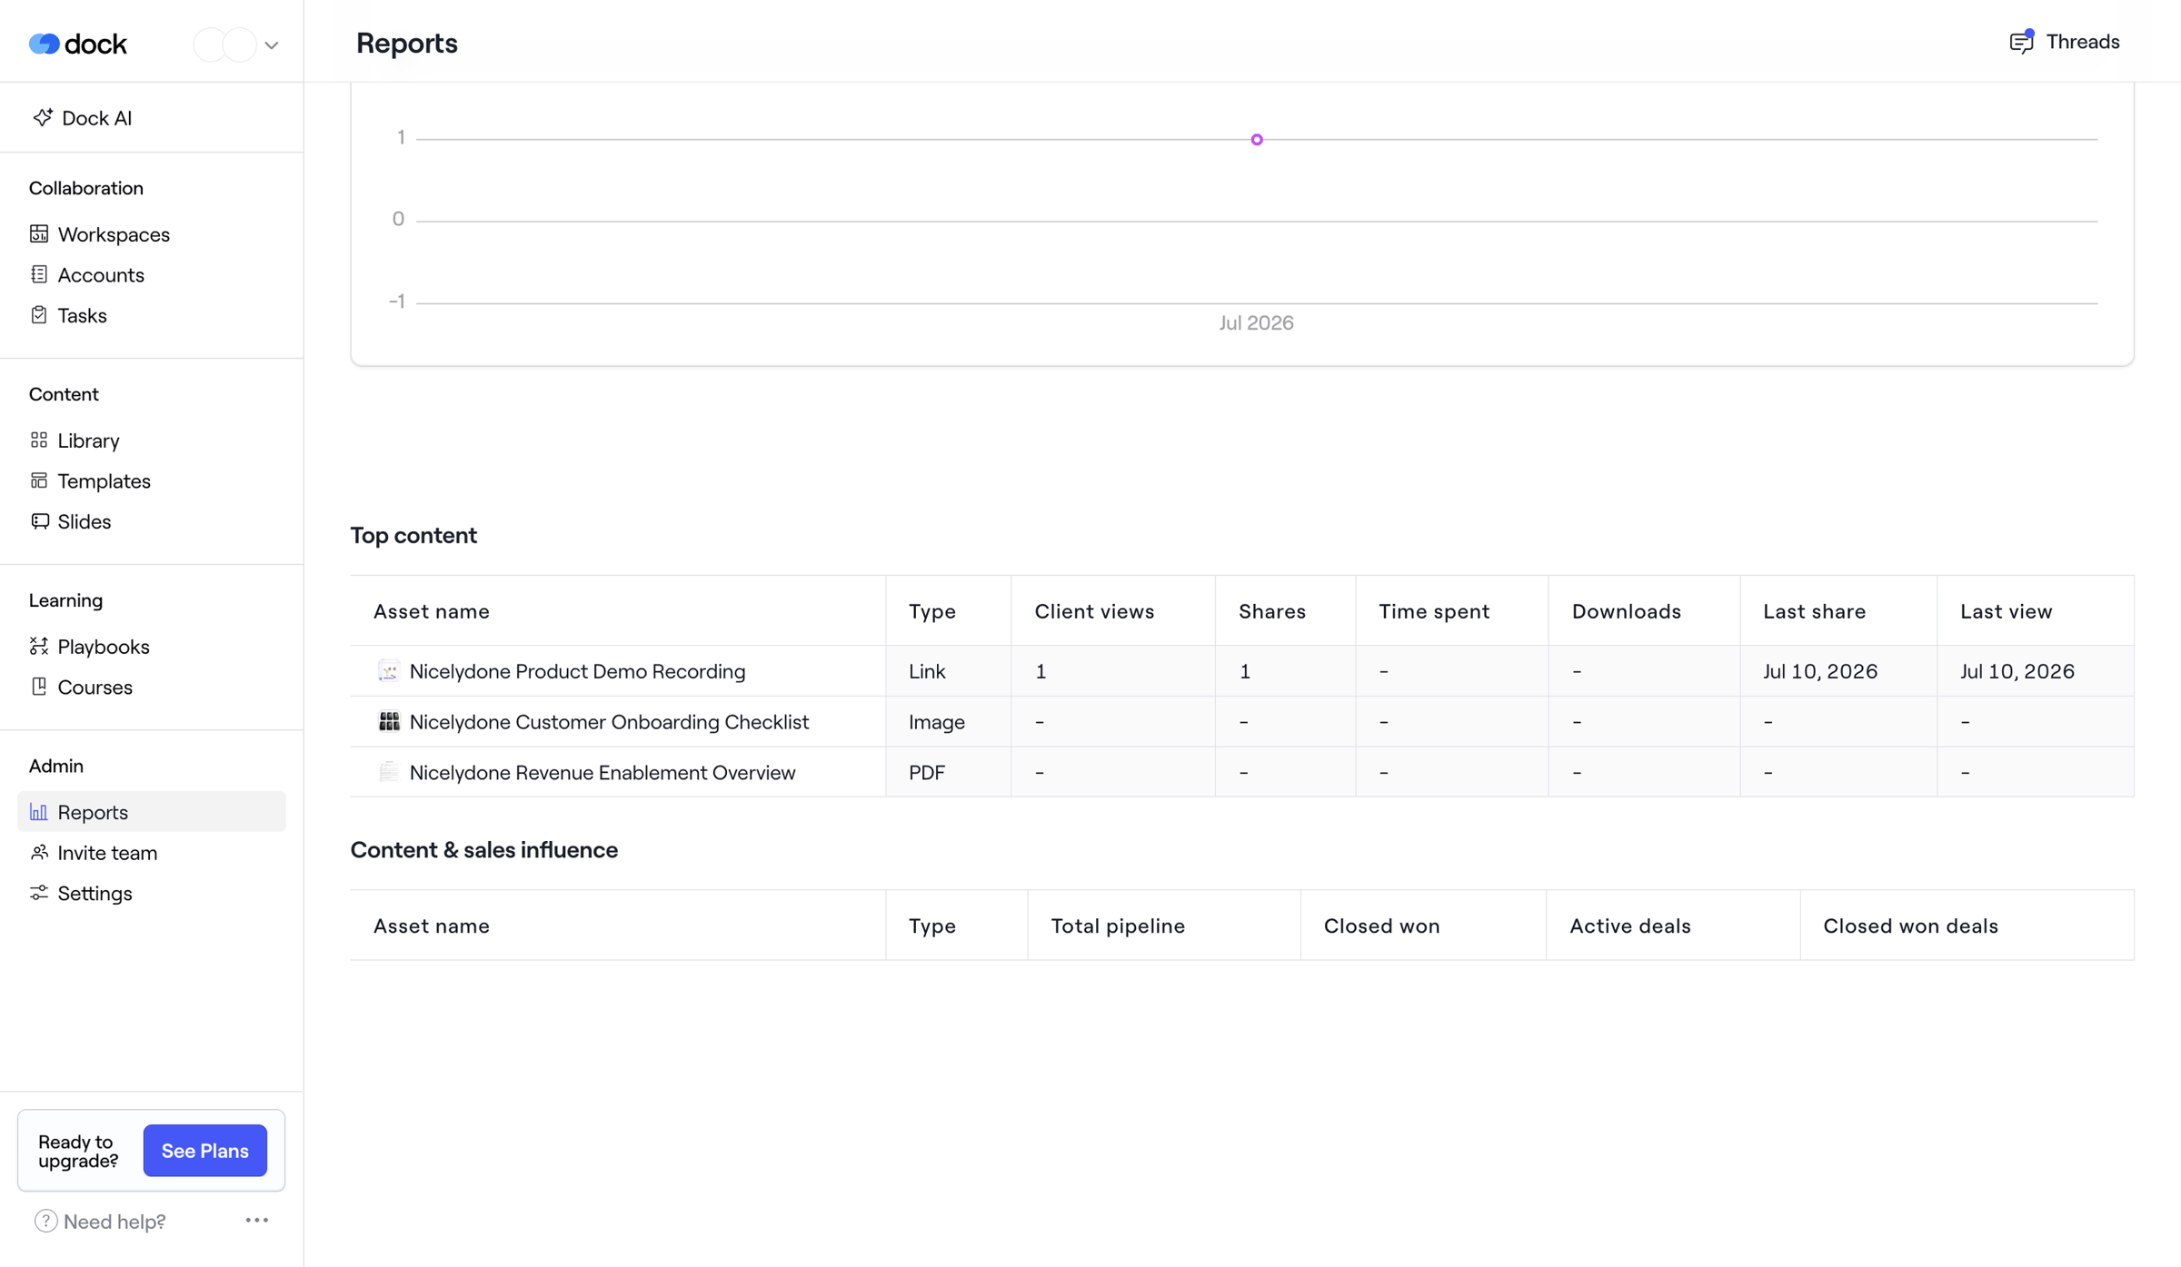Go to Settings

tap(95, 893)
